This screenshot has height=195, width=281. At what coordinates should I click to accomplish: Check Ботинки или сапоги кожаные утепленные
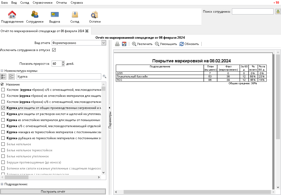point(3,168)
